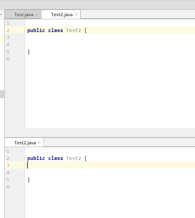Click 'public' keyword in top editor

point(36,31)
